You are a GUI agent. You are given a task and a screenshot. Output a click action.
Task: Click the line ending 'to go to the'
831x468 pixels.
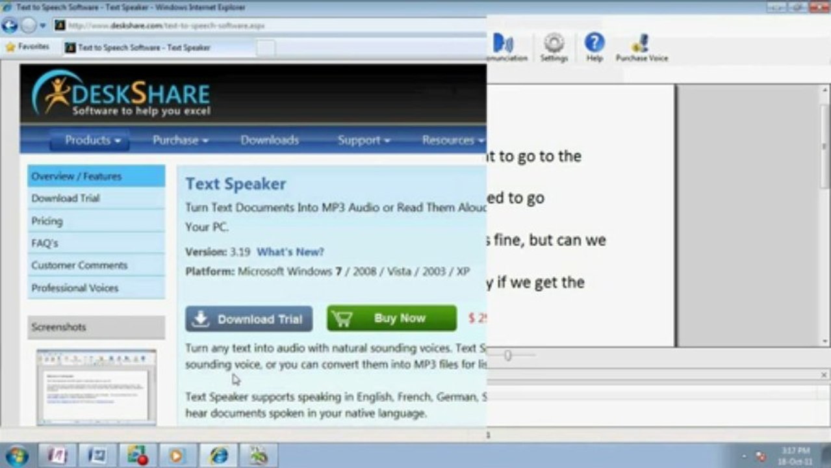tap(534, 156)
